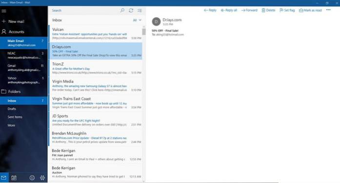Screen dimensions: 340x183
Task: Open the JD Sports email
Action: point(96,120)
